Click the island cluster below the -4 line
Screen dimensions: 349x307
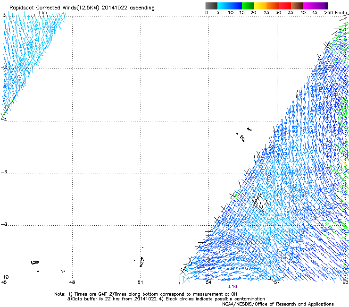click(x=243, y=135)
